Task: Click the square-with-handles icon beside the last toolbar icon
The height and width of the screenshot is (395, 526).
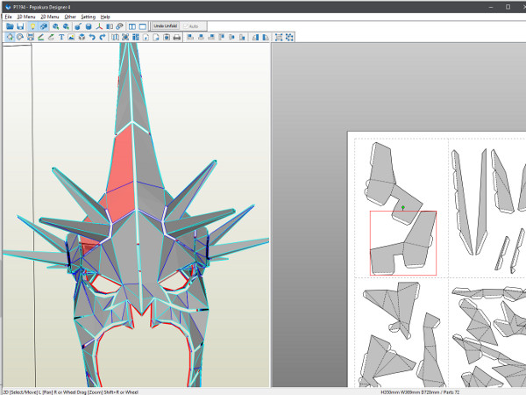Action: click(279, 37)
